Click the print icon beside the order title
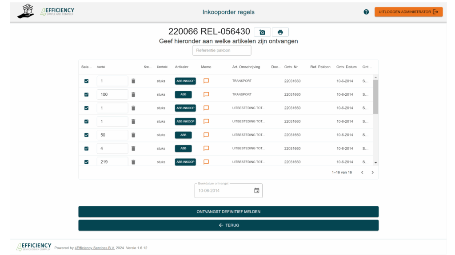455x255 pixels. tap(280, 32)
